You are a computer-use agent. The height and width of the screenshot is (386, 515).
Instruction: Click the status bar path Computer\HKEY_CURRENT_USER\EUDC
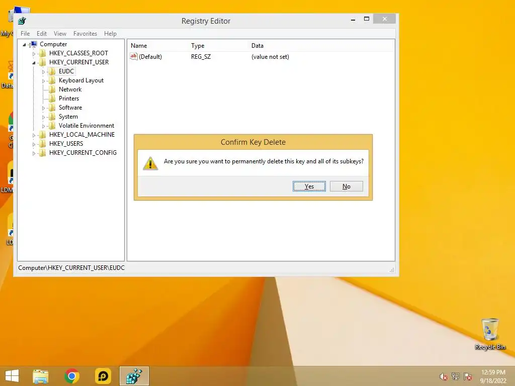click(71, 268)
